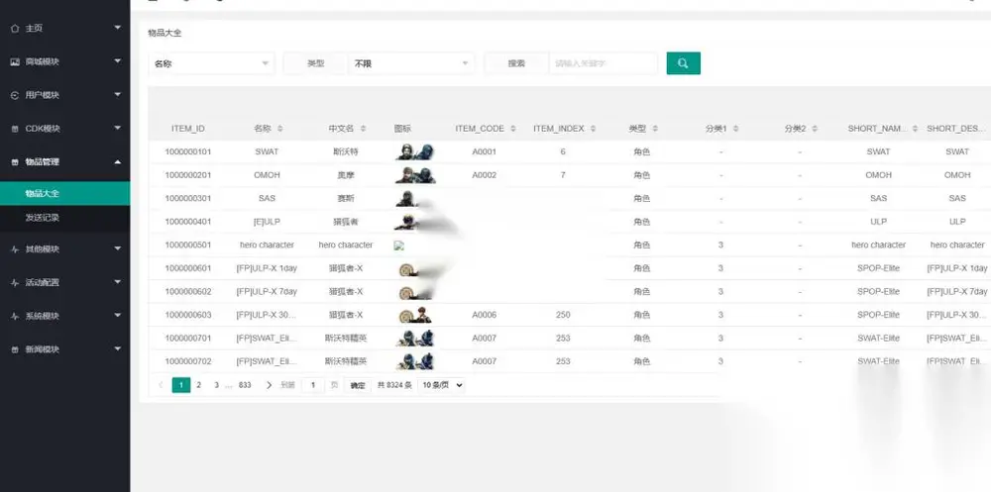Open the 发送记录 submenu item
The height and width of the screenshot is (492, 991).
point(65,218)
